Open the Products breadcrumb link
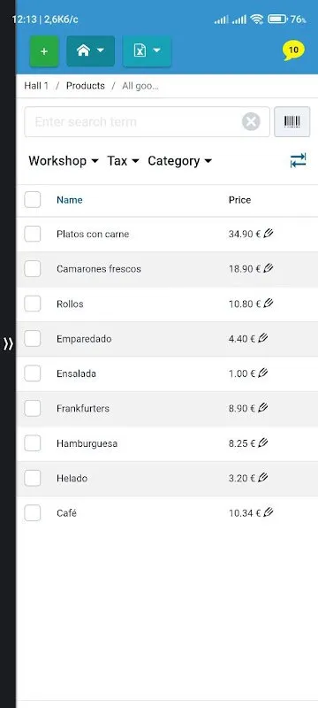 coord(86,86)
